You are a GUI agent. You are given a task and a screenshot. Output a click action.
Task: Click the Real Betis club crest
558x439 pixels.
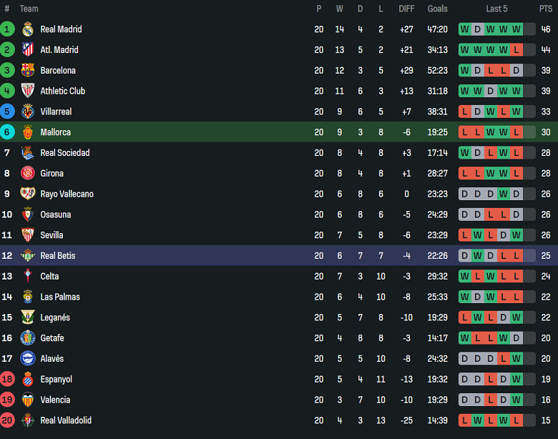tap(28, 256)
